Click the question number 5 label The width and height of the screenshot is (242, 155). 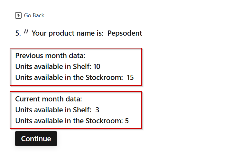(x=18, y=33)
